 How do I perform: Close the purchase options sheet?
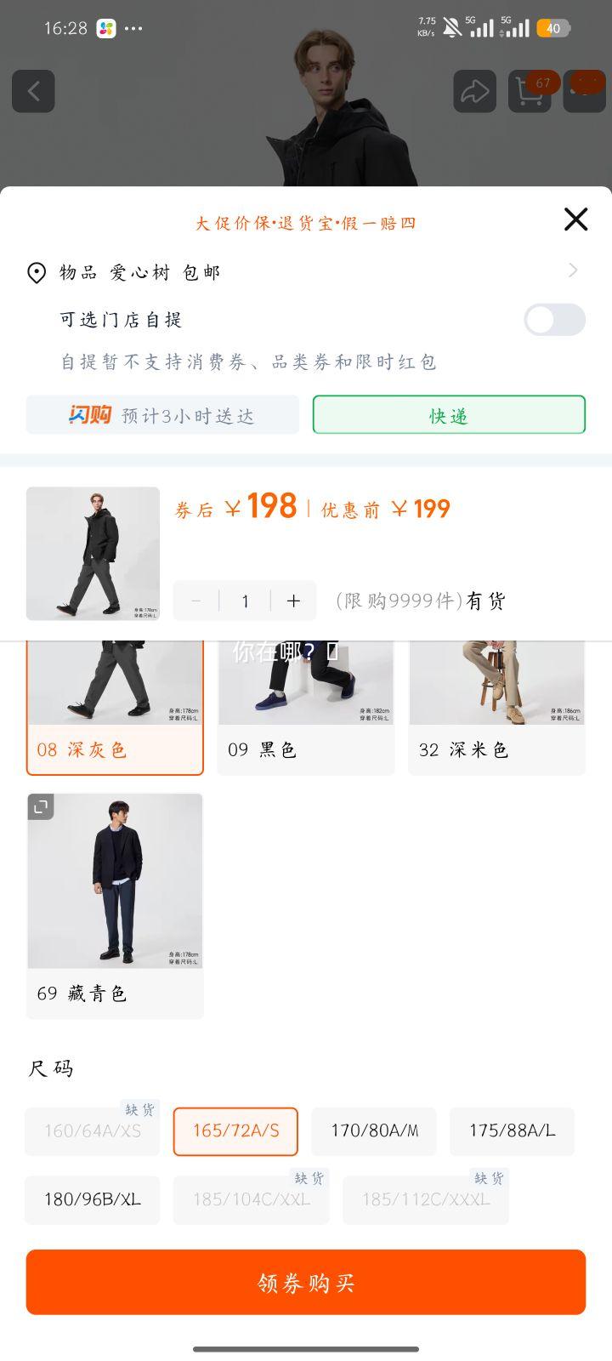(x=576, y=219)
